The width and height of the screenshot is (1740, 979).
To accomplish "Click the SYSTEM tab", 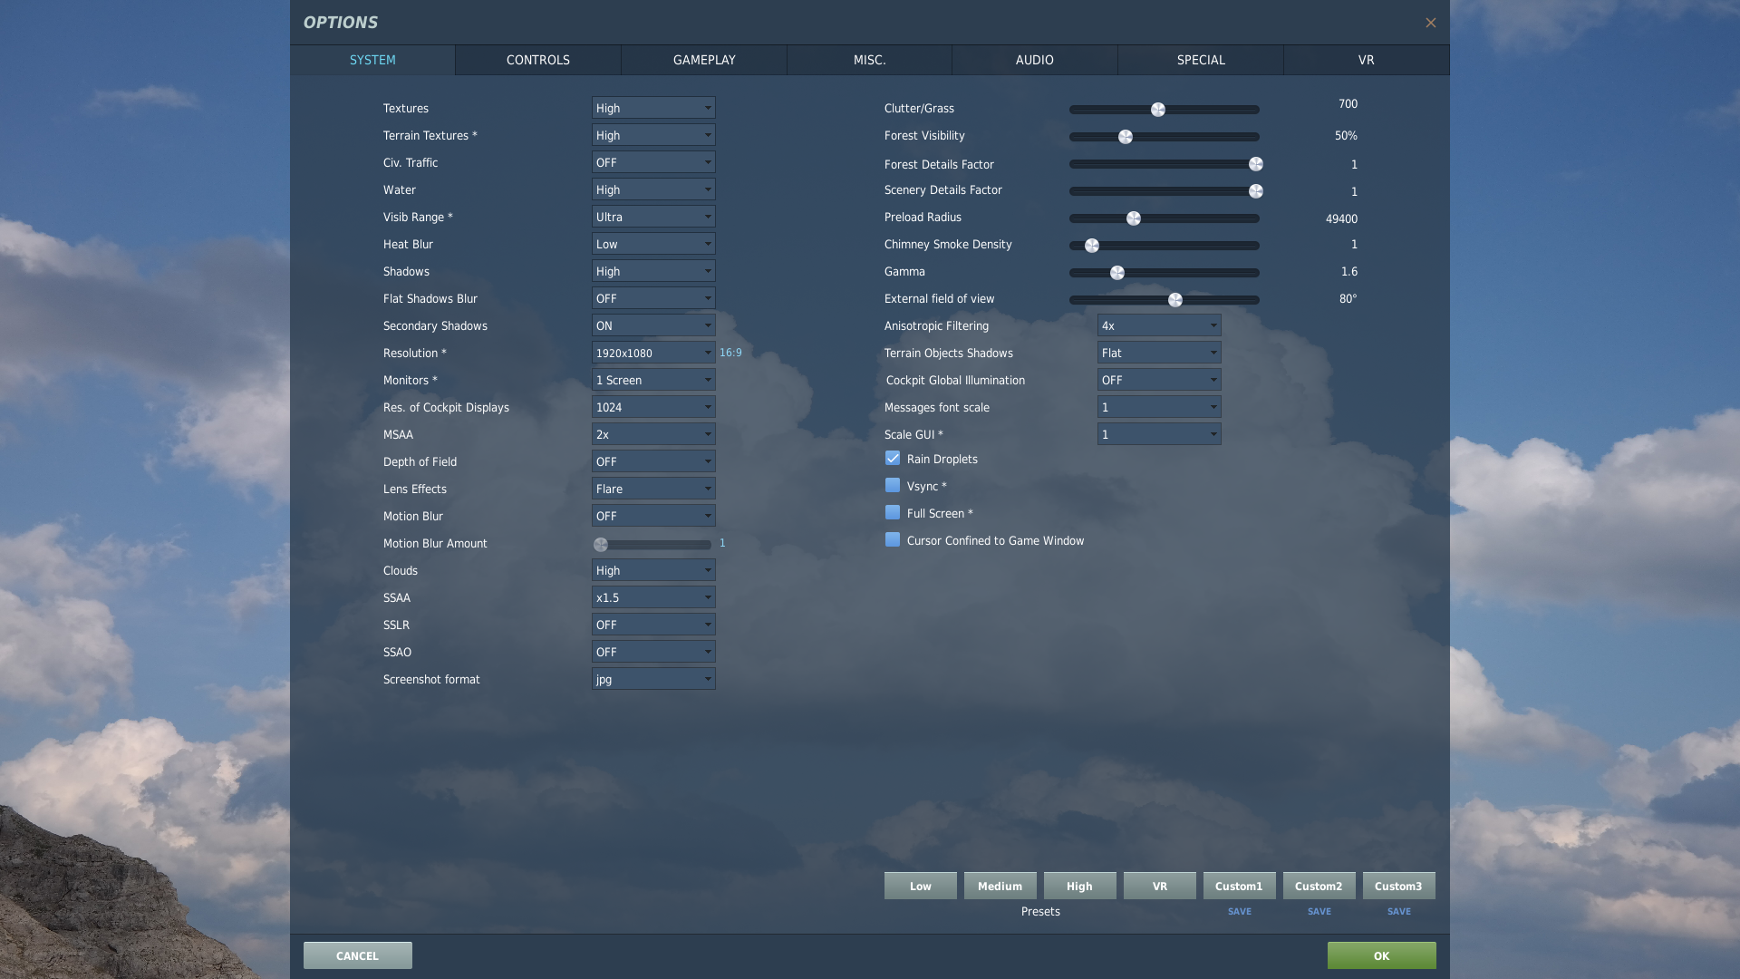I will click(x=372, y=60).
